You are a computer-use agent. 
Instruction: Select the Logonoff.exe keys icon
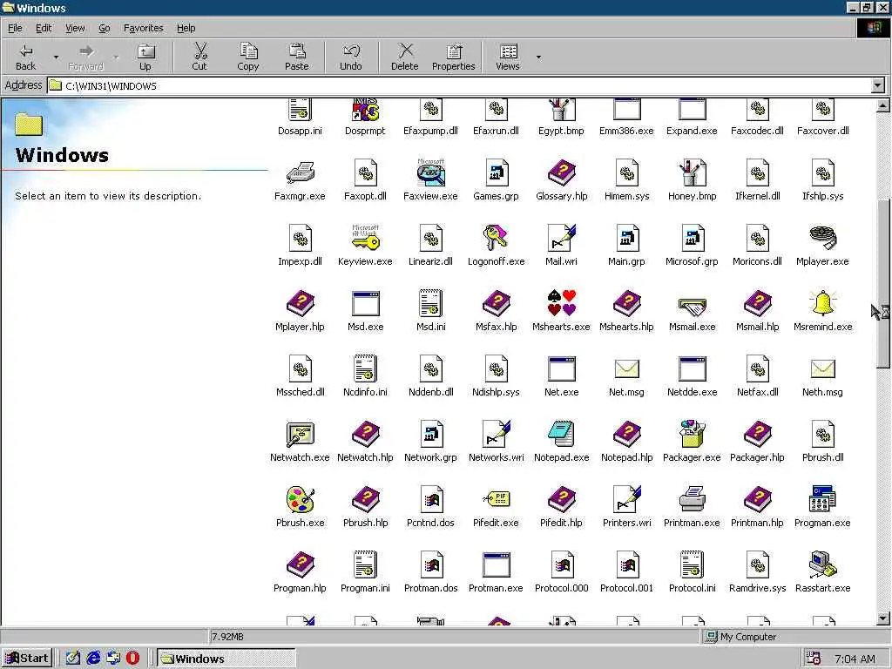496,238
